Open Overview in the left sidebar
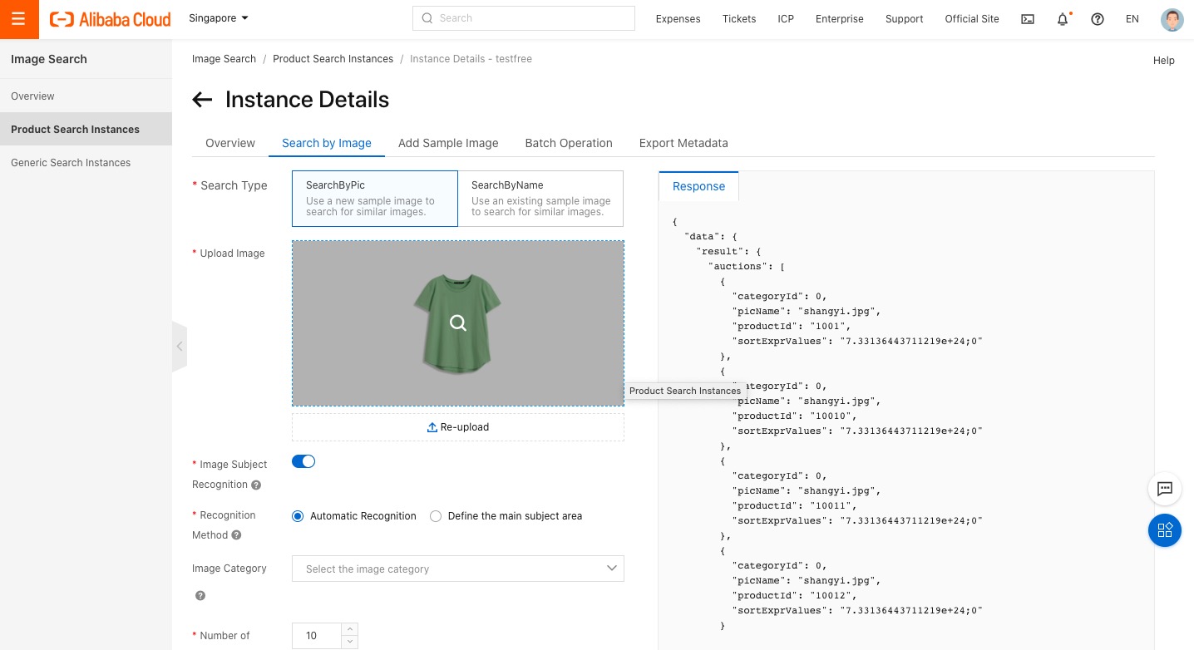This screenshot has height=650, width=1194. [x=86, y=96]
